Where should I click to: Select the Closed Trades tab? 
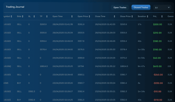(141, 8)
